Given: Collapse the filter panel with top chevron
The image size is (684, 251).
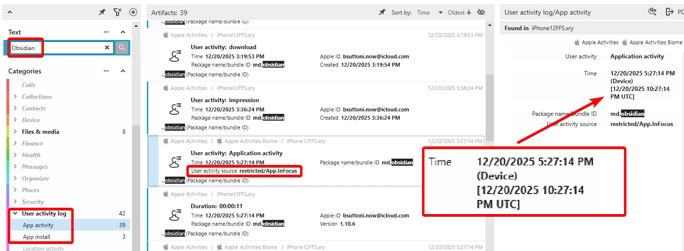Looking at the screenshot, I should coord(10,13).
